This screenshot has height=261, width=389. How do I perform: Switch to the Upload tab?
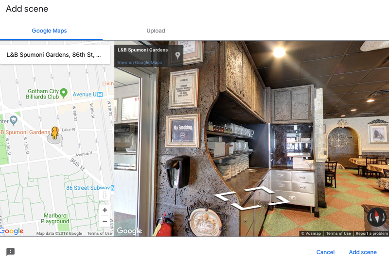click(156, 31)
